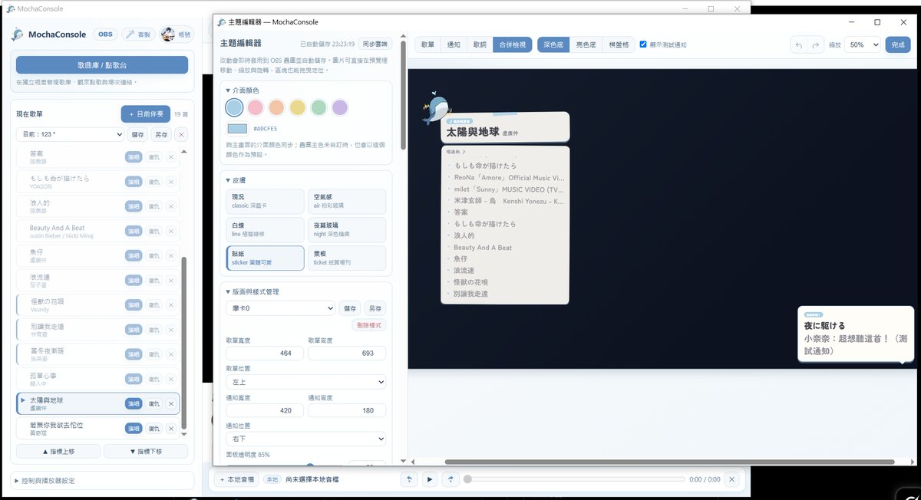The image size is (921, 500).
Task: Choose the 棋盤格 background option
Action: (x=618, y=45)
